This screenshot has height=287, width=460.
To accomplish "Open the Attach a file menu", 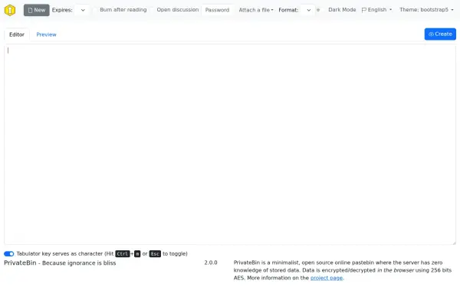I will coord(256,10).
